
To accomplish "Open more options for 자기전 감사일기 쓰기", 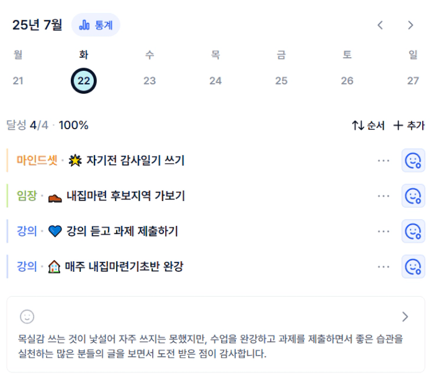I will coord(383,161).
